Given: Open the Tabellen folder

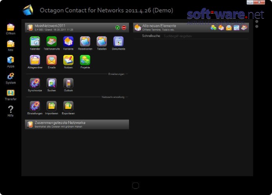Looking at the screenshot, I should [x=102, y=41].
